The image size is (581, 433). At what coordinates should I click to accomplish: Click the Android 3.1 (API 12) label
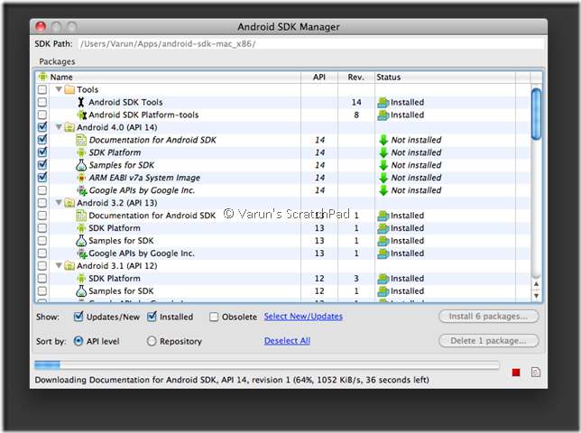(x=117, y=266)
